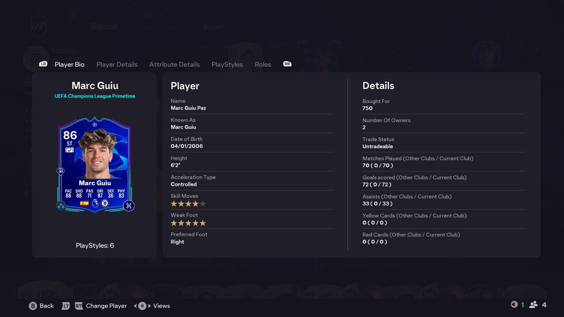Click the Views label in bottom bar
The image size is (564, 317).
pos(162,306)
